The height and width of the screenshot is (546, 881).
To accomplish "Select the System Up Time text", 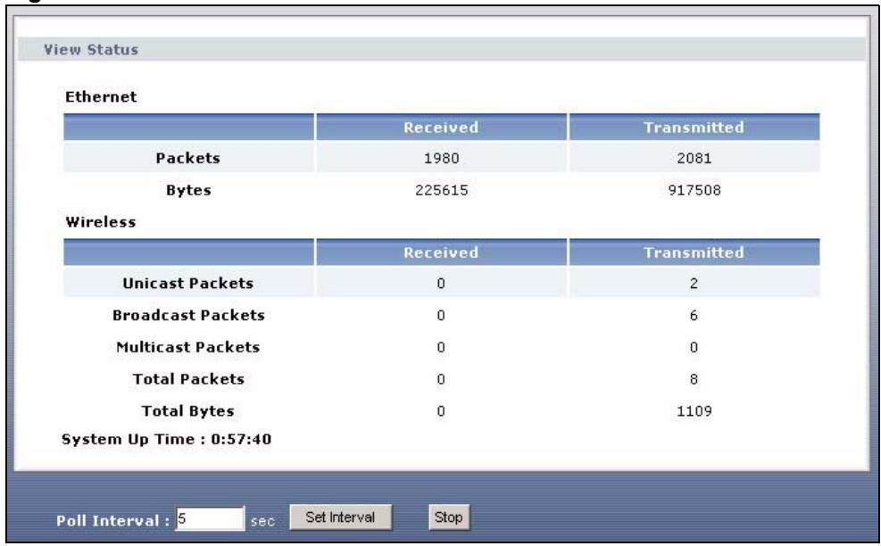I will (x=166, y=439).
